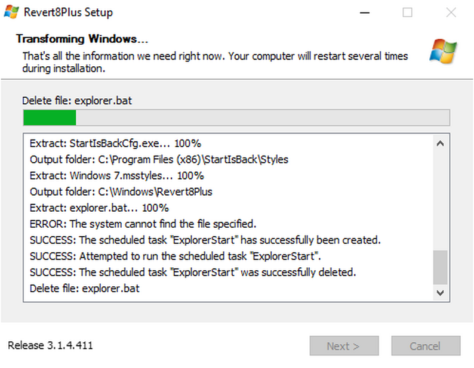Click the scrollbar thumb in the log

pos(440,267)
